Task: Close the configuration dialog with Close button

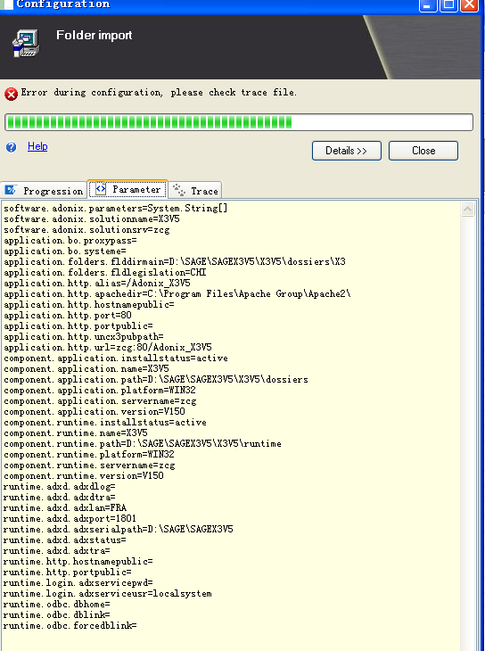Action: (x=423, y=151)
